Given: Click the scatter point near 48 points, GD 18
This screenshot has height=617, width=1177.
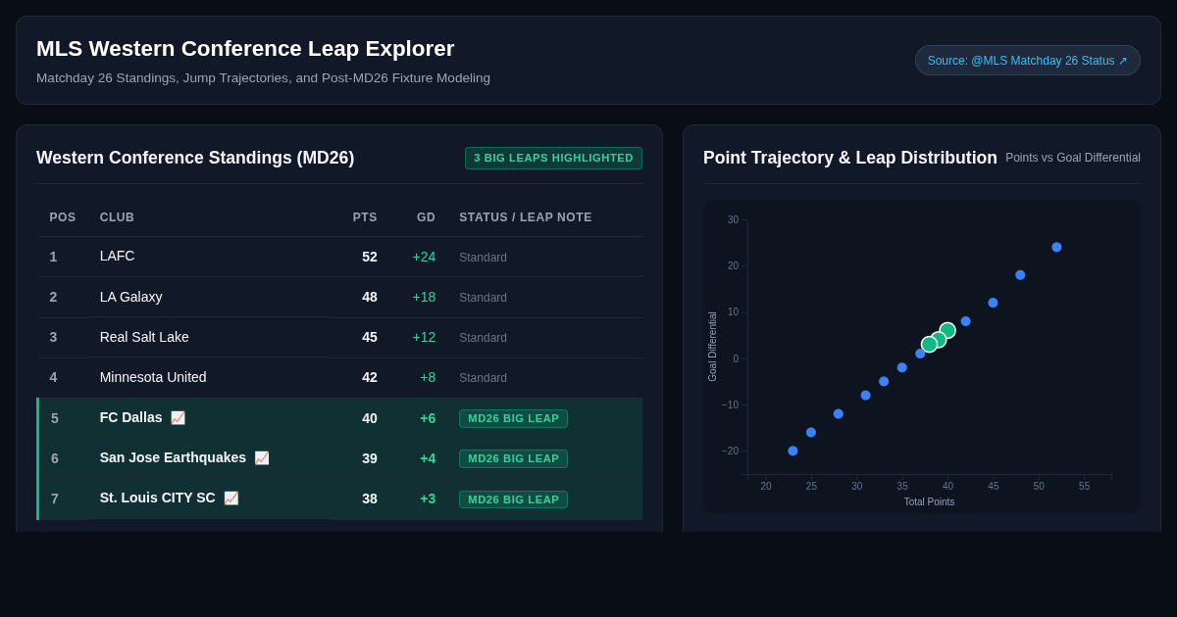Looking at the screenshot, I should (x=1020, y=275).
